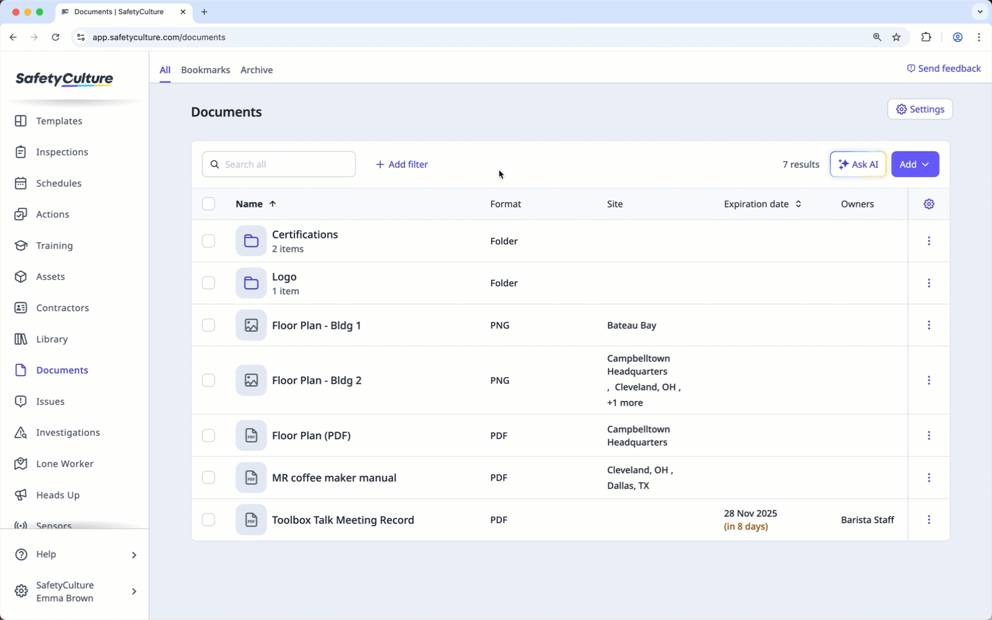Click the Floor Plan (PDF) file icon

pyautogui.click(x=251, y=435)
